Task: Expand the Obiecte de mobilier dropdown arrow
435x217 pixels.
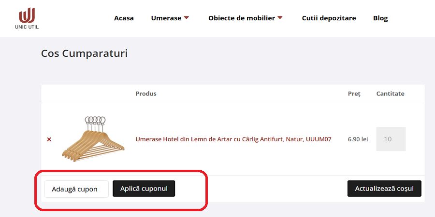Action: (x=280, y=18)
